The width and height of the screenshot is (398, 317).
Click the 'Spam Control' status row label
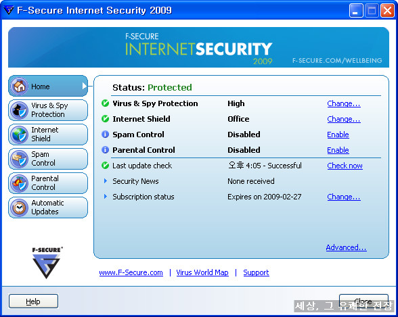(138, 135)
